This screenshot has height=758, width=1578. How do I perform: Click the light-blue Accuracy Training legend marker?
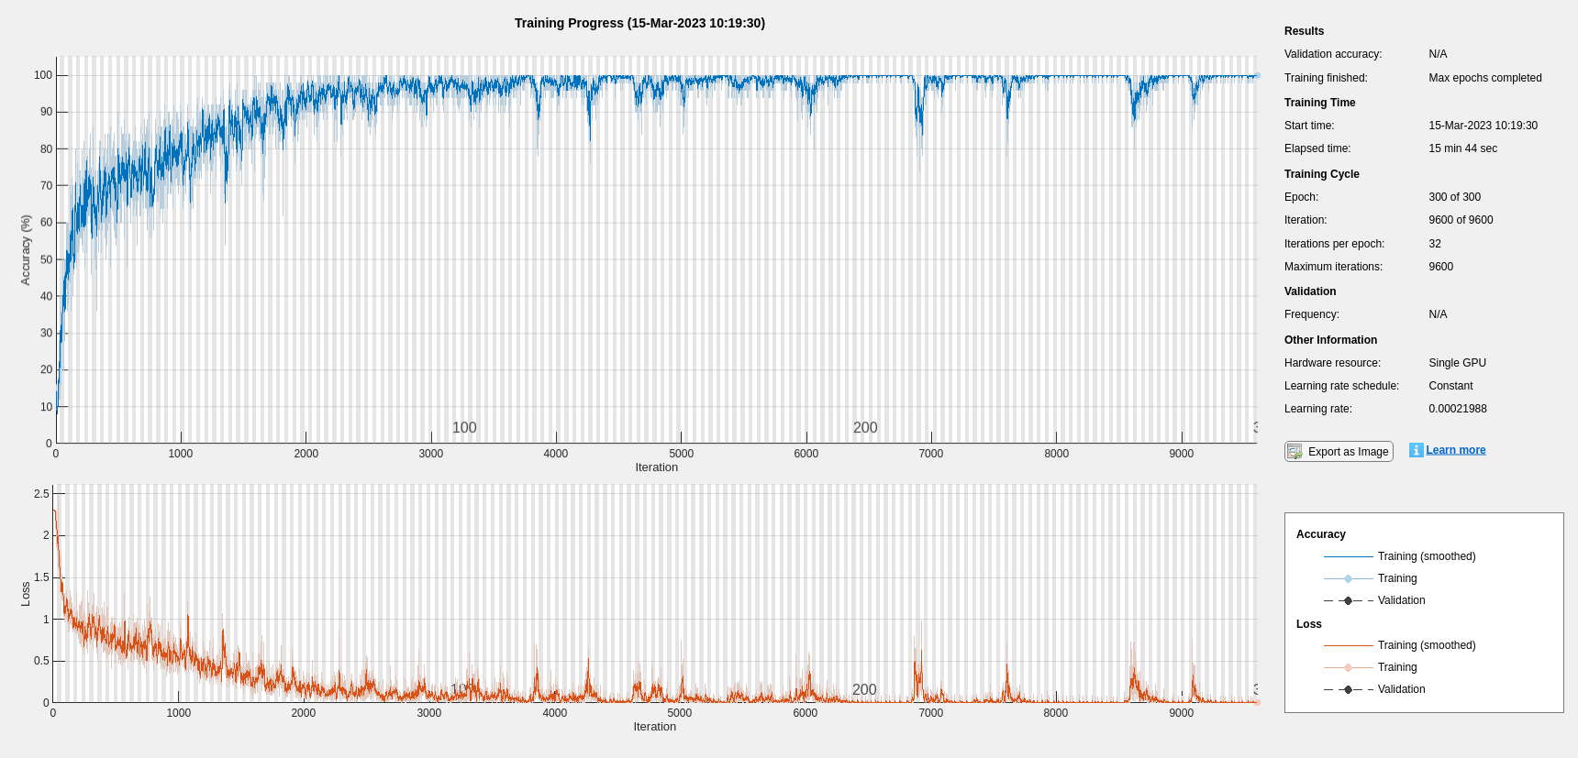tap(1348, 578)
